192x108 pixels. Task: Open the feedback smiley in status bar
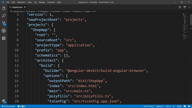tap(185, 106)
